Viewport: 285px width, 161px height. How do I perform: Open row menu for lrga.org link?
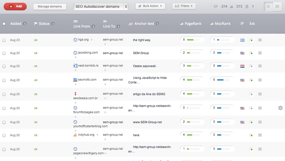(260, 40)
